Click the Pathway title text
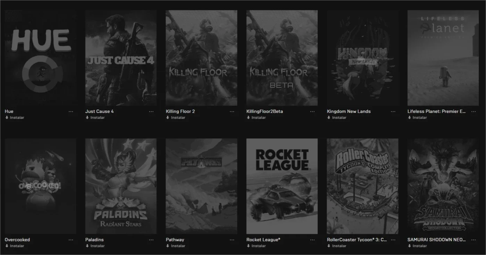 (175, 240)
